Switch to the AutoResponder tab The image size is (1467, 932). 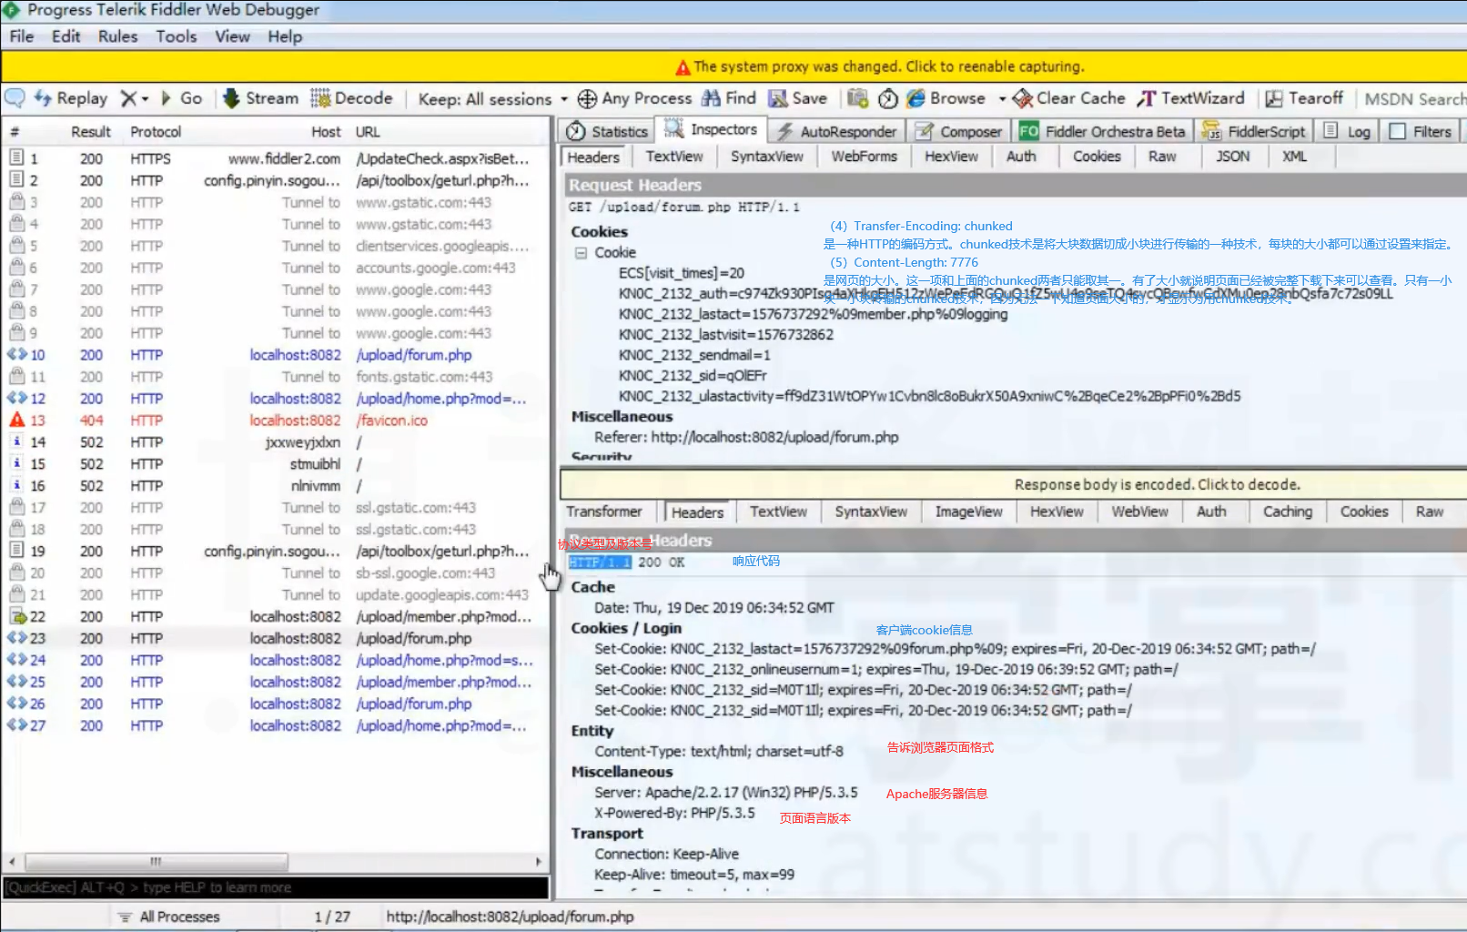pyautogui.click(x=836, y=131)
